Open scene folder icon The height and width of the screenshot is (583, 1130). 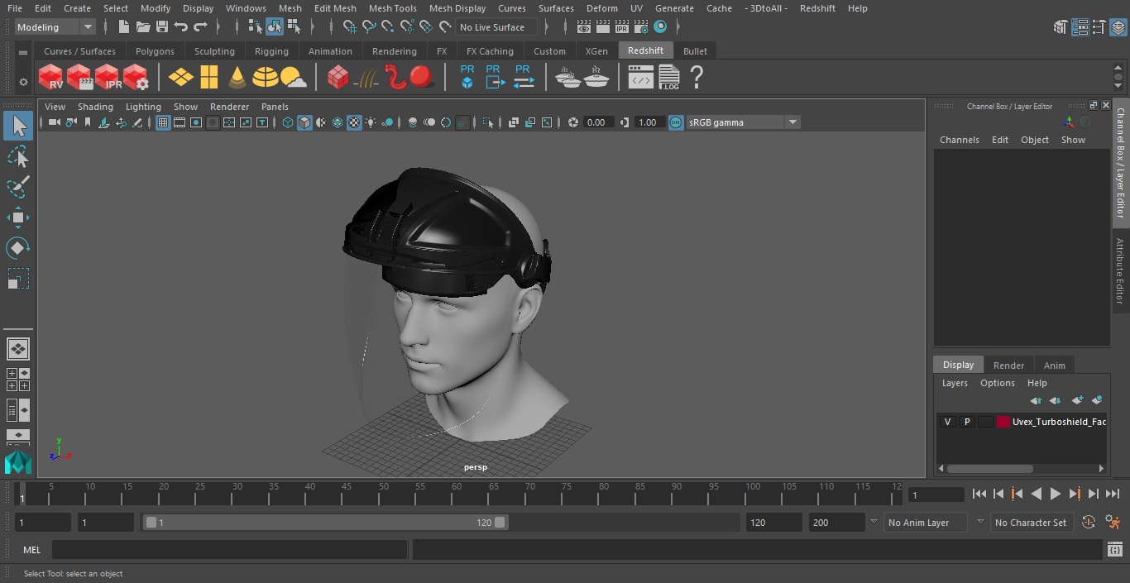[x=142, y=27]
